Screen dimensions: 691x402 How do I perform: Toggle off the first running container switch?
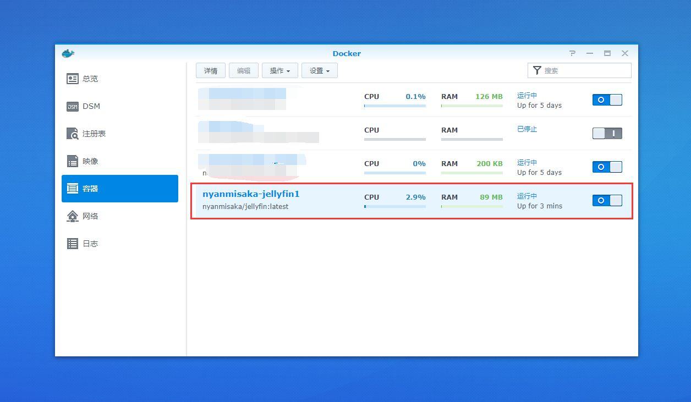pyautogui.click(x=607, y=100)
